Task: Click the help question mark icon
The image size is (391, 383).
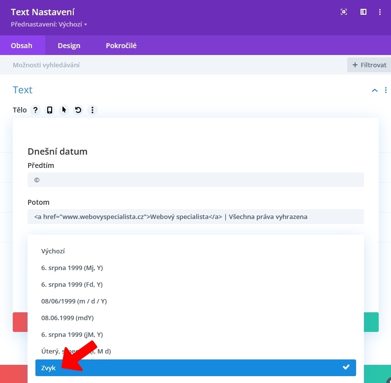Action: pyautogui.click(x=35, y=110)
